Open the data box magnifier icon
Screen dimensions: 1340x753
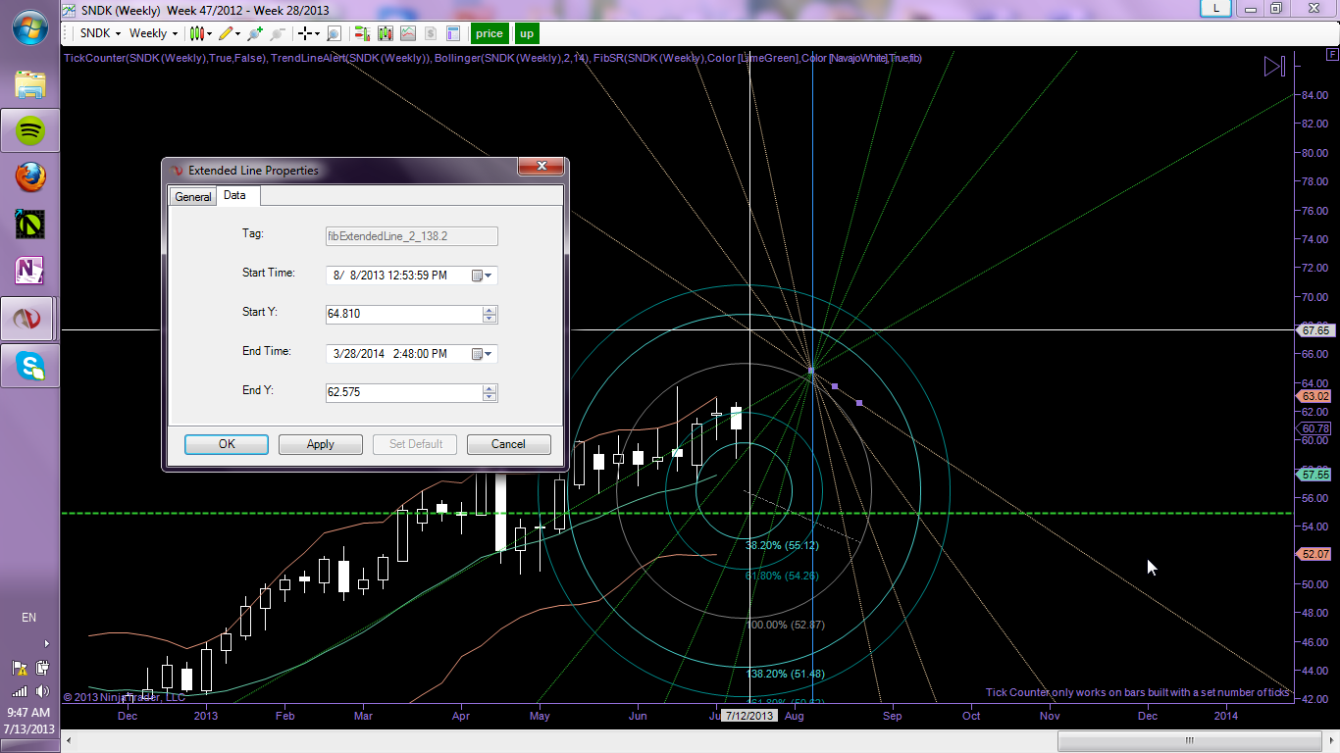click(334, 33)
